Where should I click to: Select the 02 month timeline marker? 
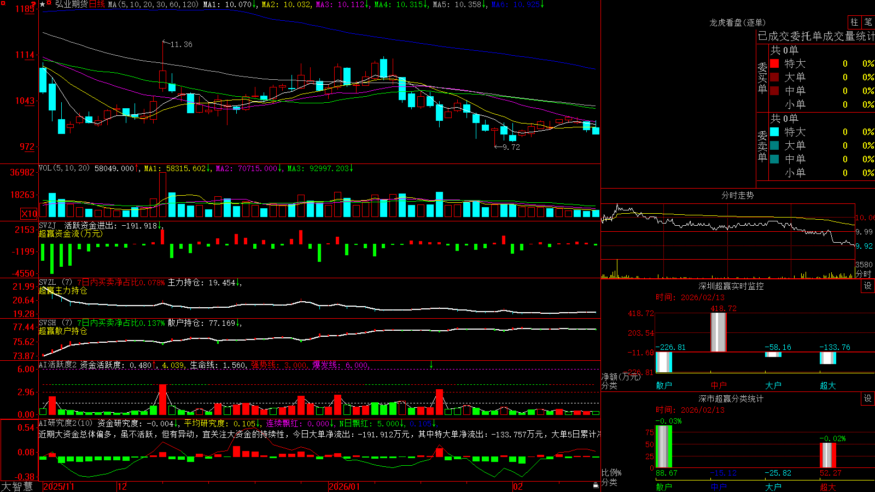click(517, 487)
